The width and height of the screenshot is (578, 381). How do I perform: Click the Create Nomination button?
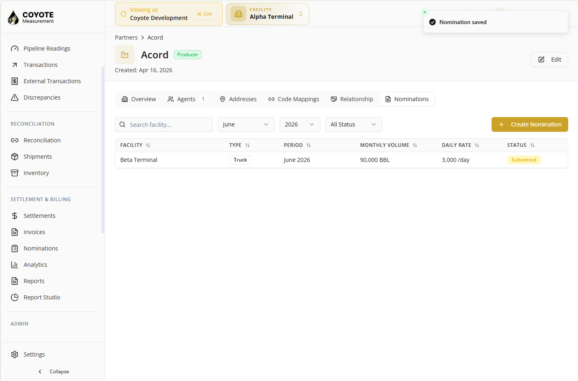point(530,124)
